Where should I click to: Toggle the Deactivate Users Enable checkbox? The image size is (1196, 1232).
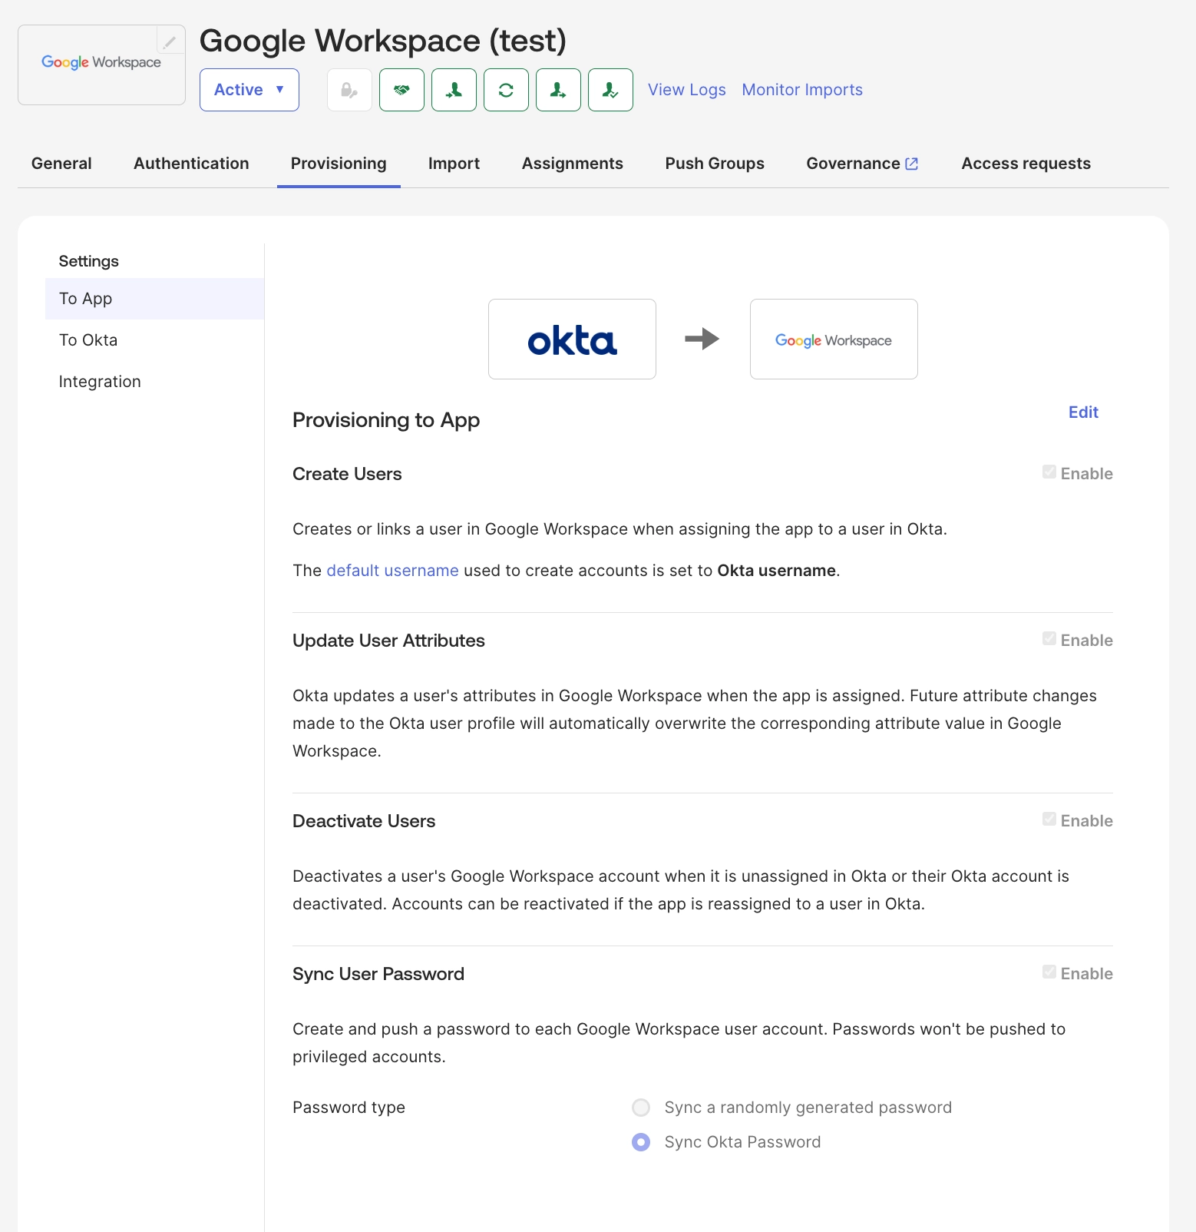click(x=1049, y=820)
